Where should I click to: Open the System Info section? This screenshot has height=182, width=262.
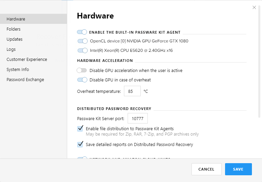point(33,69)
